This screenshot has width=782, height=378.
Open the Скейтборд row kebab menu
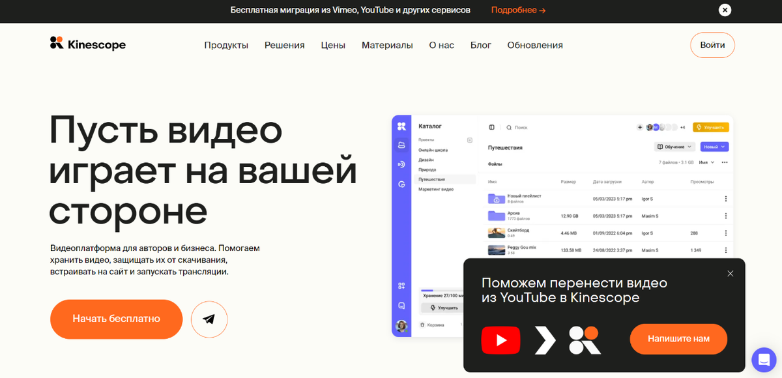click(726, 233)
